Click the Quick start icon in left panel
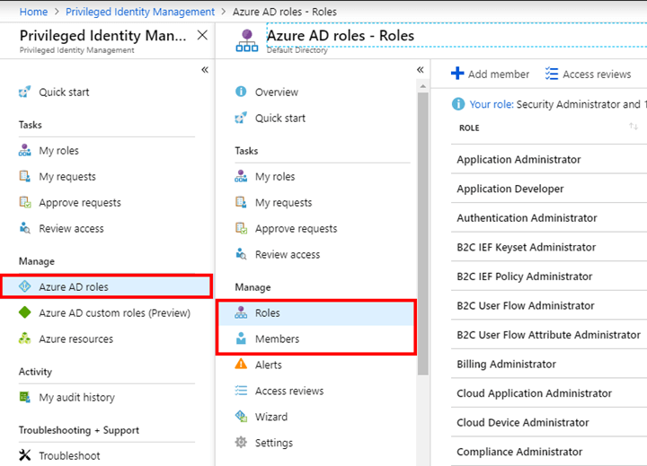 pos(25,92)
